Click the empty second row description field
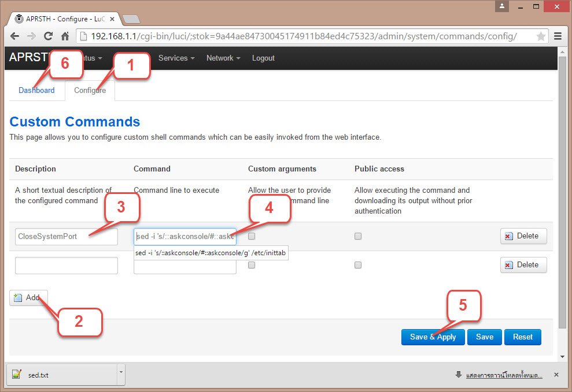The height and width of the screenshot is (392, 572). click(x=67, y=266)
